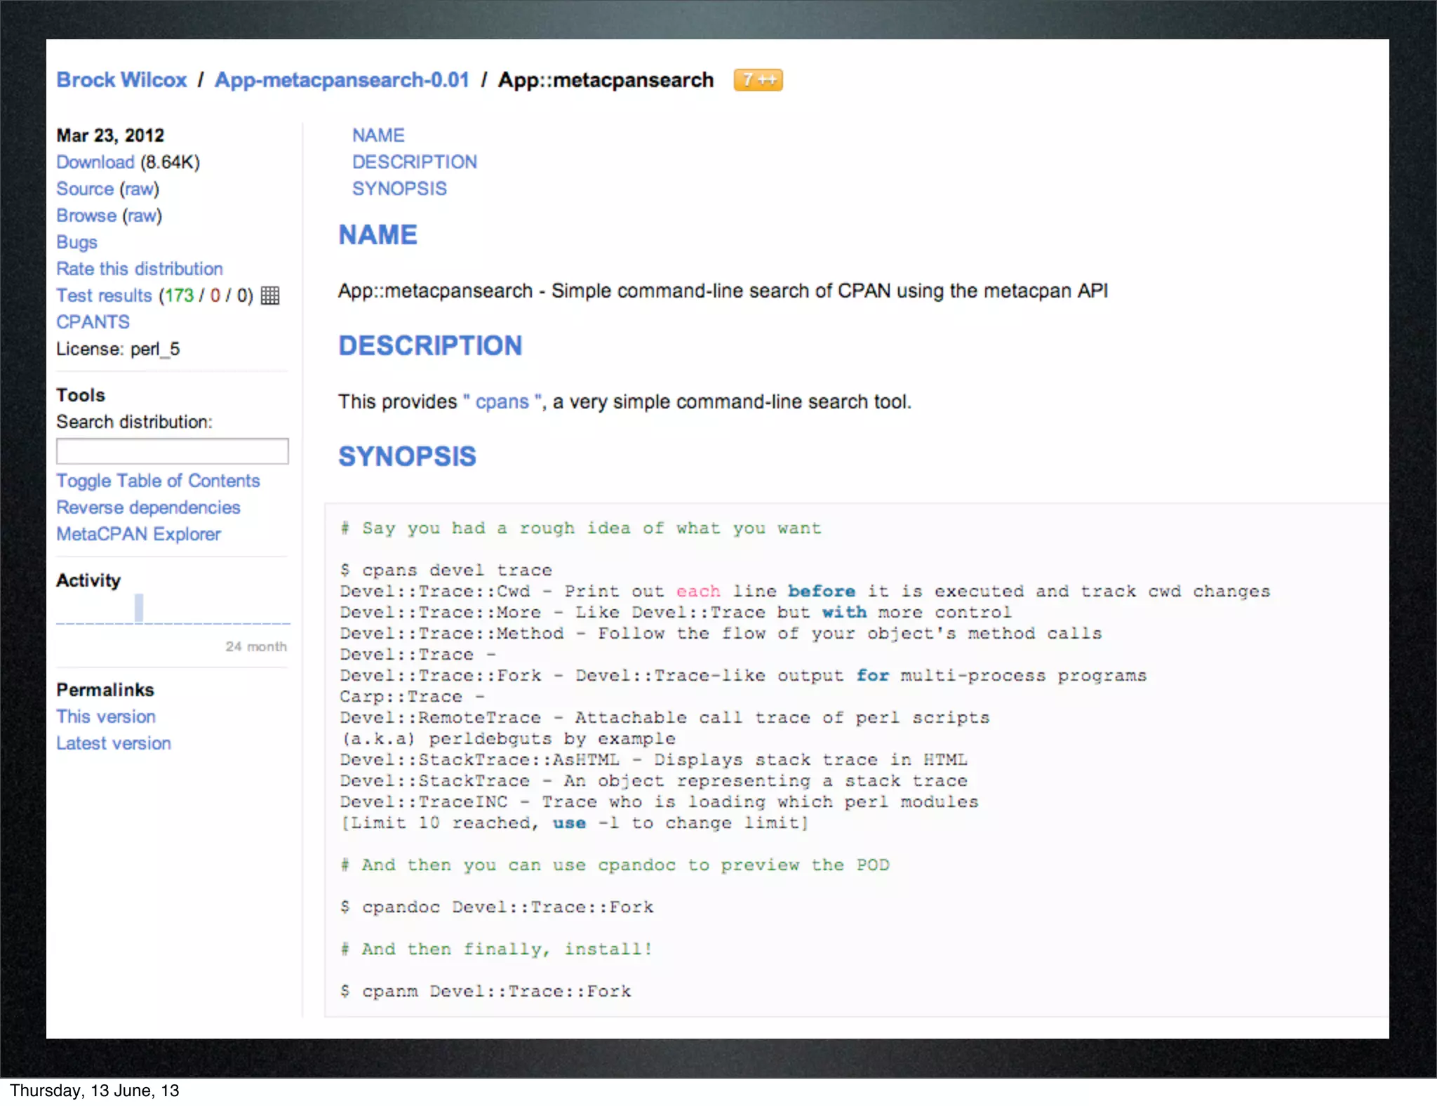Click the Download link
The image size is (1437, 1106).
[95, 162]
